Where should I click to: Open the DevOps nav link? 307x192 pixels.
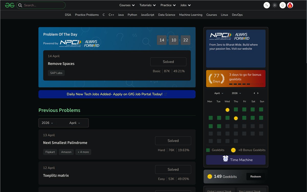[237, 15]
